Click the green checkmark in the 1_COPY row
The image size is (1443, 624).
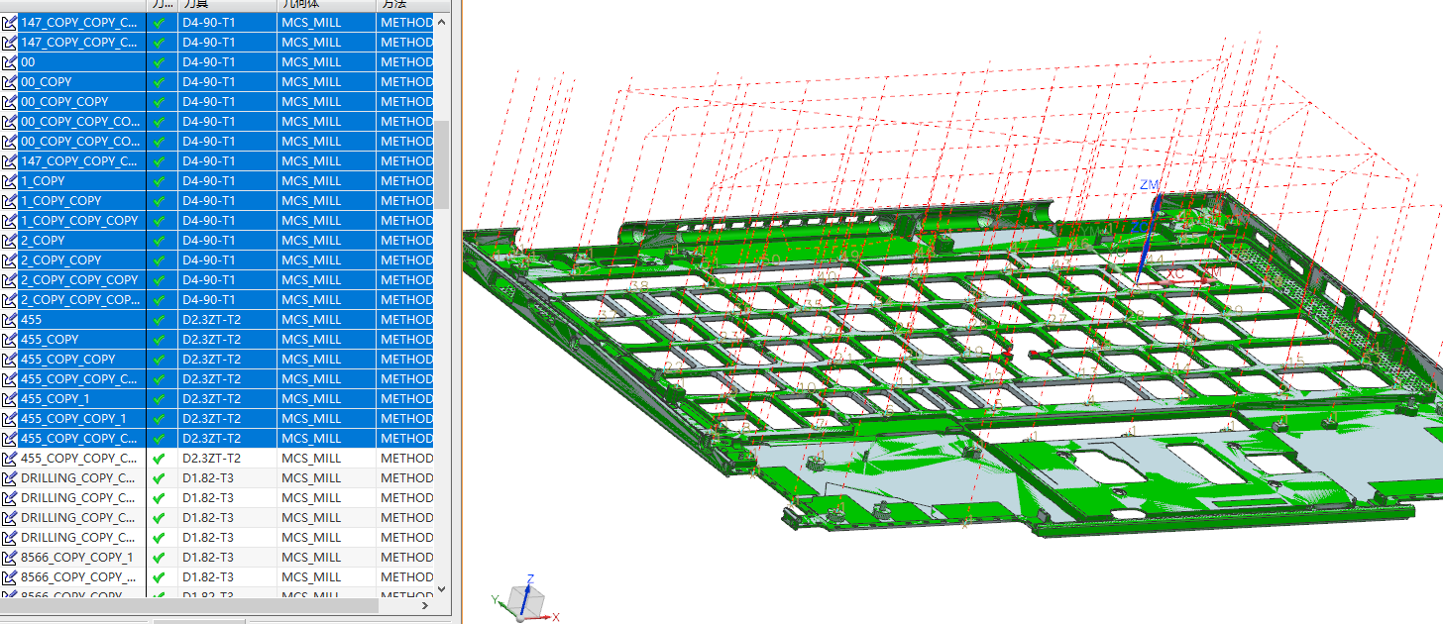click(159, 181)
